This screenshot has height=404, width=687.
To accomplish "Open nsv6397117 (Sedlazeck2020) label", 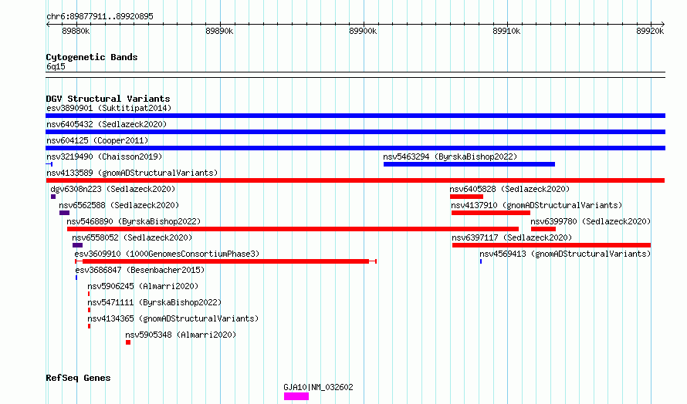I will pos(512,237).
